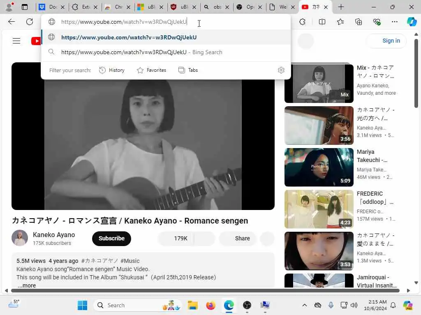This screenshot has height=315, width=421.
Task: Open the YouTube hamburger guide menu
Action: point(16,41)
